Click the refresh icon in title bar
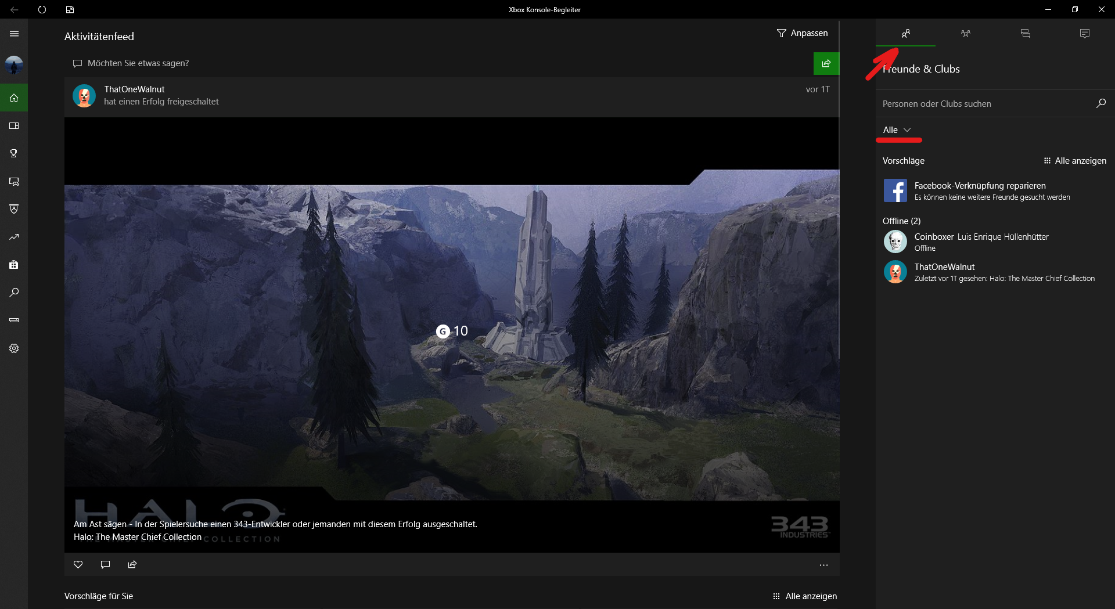Screen dimensions: 1115x609 pyautogui.click(x=42, y=9)
